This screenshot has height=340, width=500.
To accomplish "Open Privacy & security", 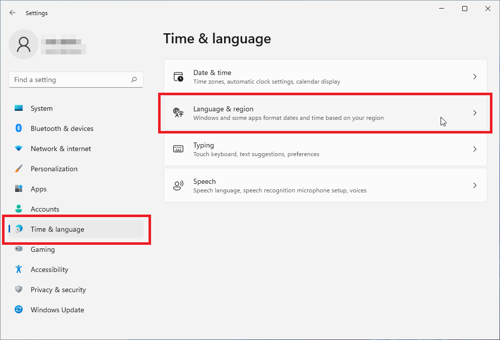I will point(76,289).
